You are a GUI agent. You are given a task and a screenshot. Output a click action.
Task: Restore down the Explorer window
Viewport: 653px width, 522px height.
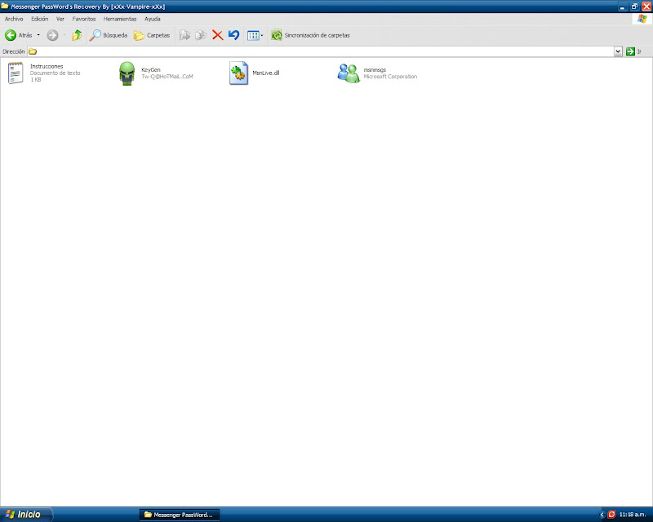tap(634, 7)
